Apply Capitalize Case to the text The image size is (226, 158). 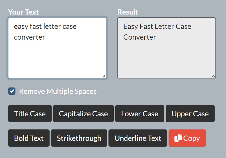(x=83, y=113)
